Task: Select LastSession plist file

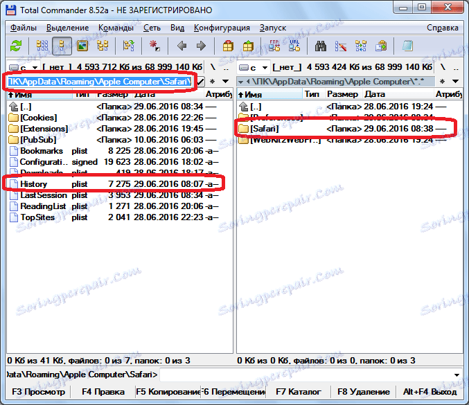Action: coord(120,195)
